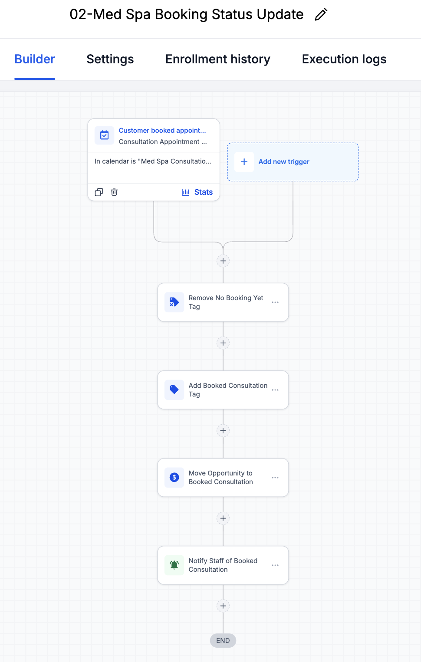Edit workflow name with pencil icon
This screenshot has width=421, height=662.
(321, 15)
